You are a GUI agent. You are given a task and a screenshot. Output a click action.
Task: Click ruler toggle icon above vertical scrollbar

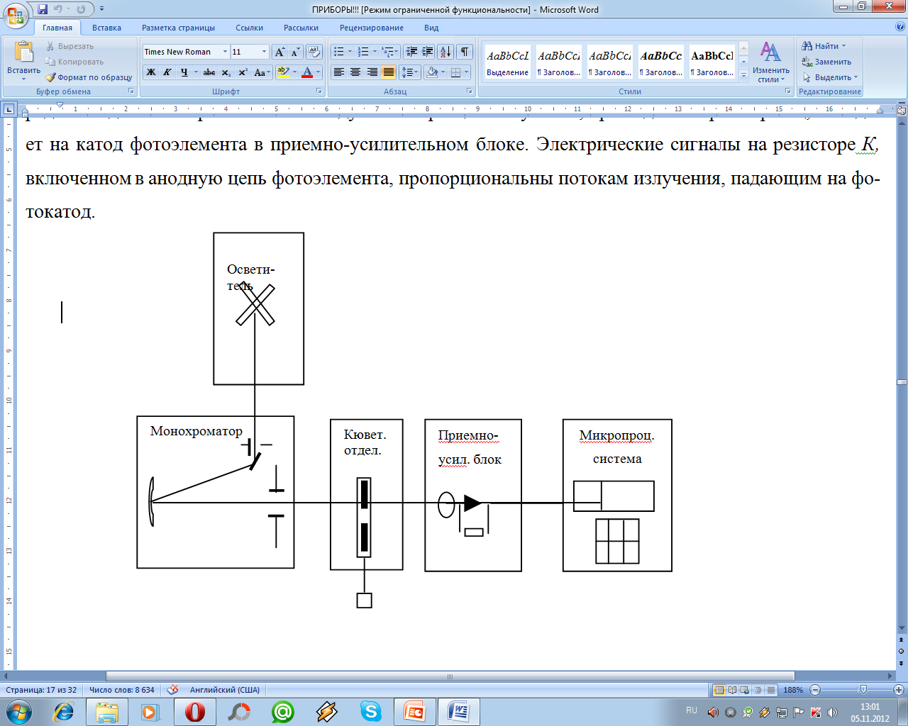(902, 111)
